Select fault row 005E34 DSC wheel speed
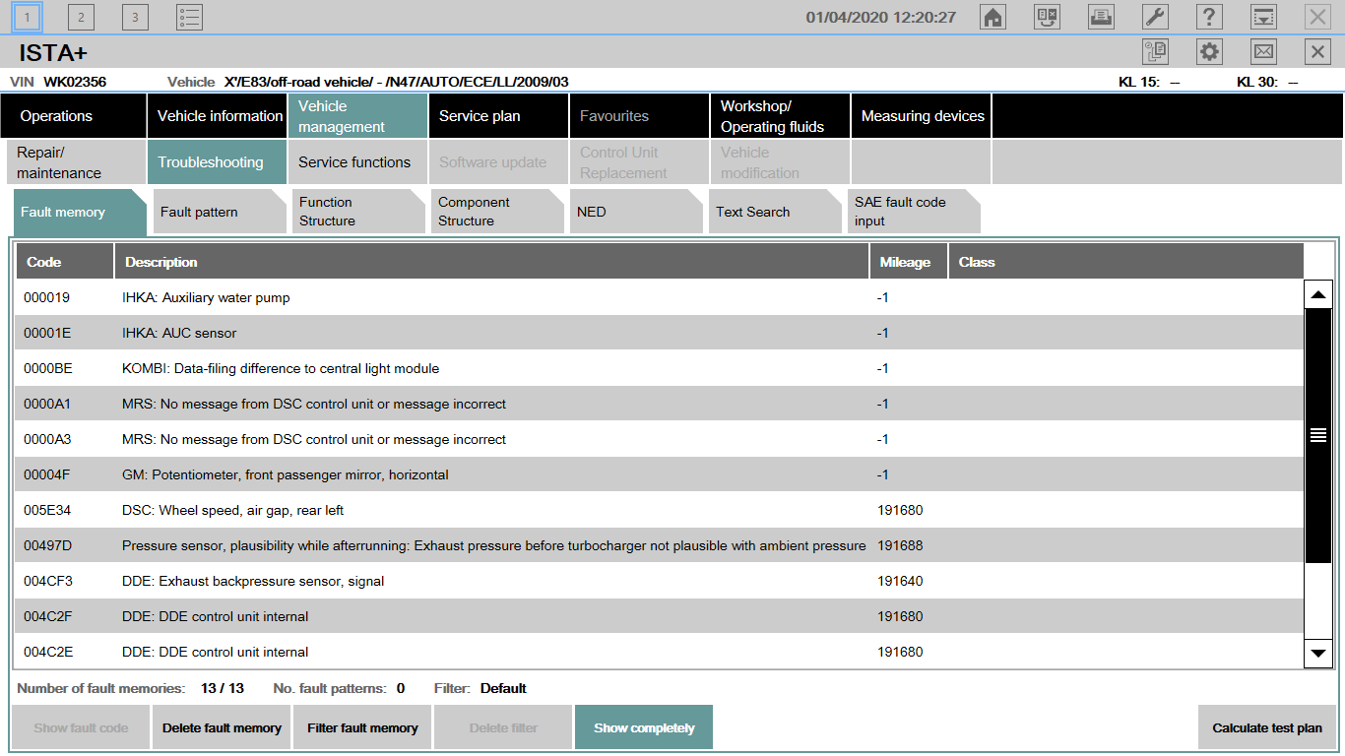This screenshot has width=1345, height=756. (660, 510)
